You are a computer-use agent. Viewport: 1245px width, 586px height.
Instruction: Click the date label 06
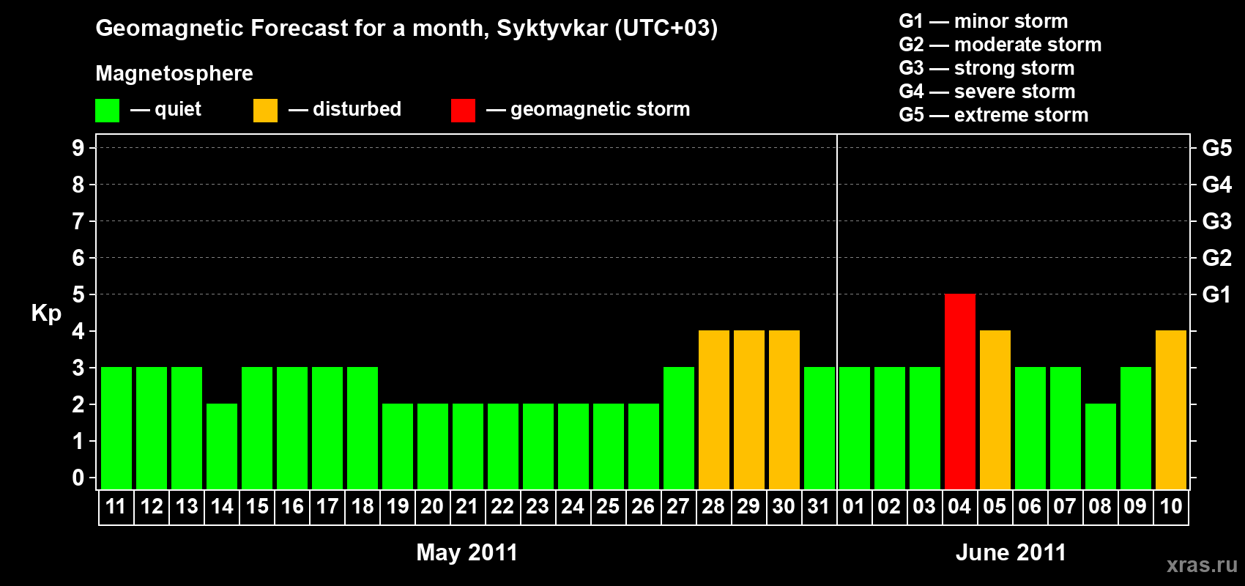coord(1030,507)
